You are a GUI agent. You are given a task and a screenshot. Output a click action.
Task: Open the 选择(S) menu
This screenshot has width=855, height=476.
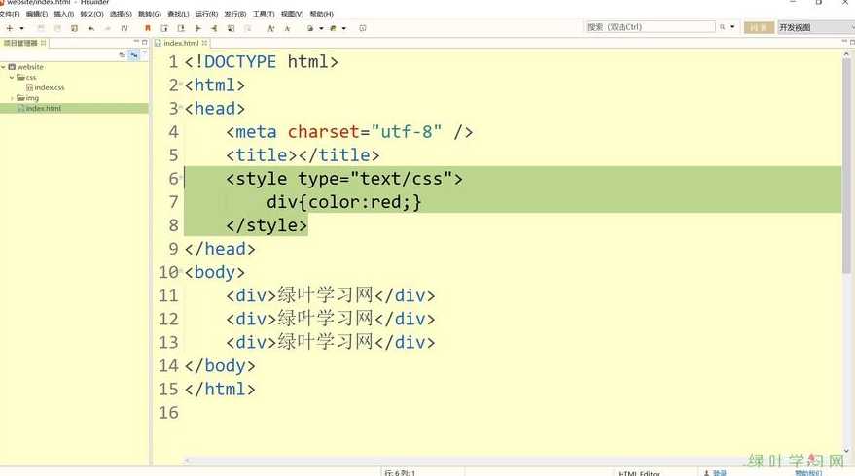point(121,14)
